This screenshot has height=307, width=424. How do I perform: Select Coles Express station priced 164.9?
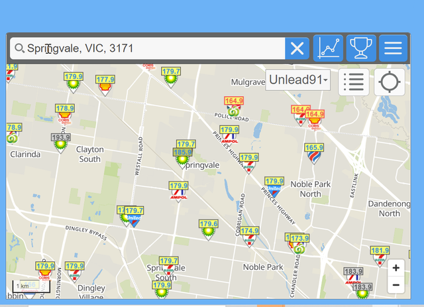click(315, 120)
